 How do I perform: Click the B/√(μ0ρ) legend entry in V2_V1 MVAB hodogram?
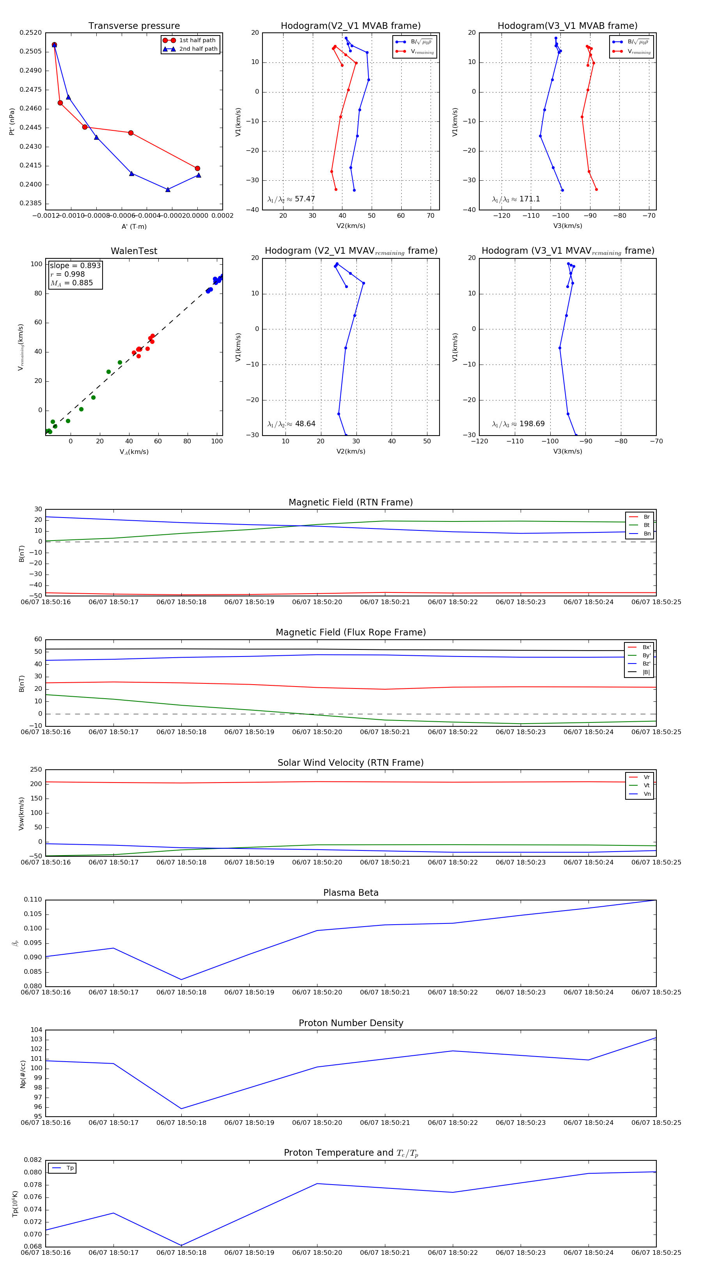pyautogui.click(x=414, y=42)
